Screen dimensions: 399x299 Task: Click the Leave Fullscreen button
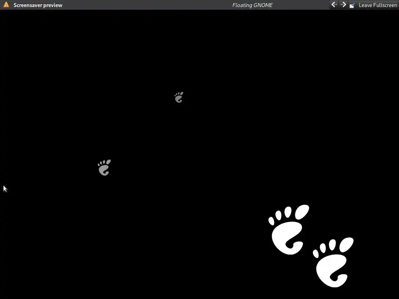click(373, 5)
